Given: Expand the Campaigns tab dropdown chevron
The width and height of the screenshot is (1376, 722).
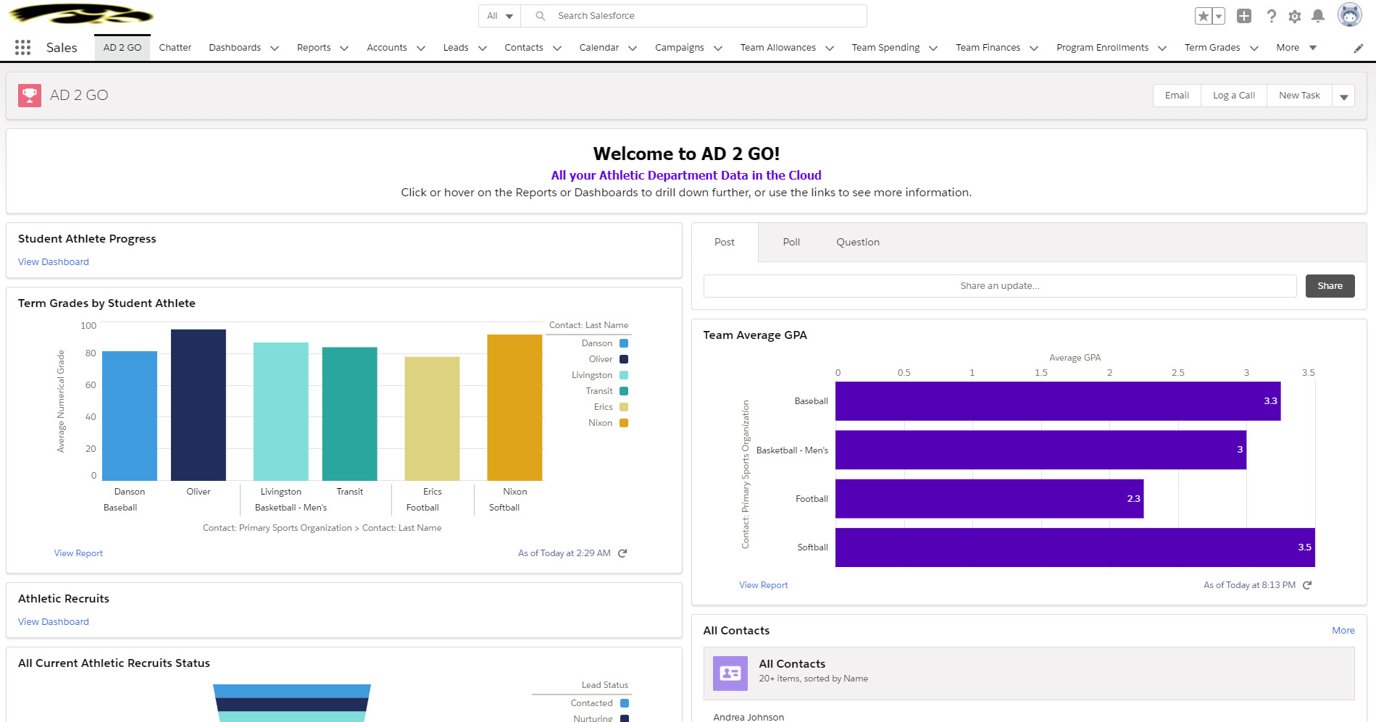Looking at the screenshot, I should (x=718, y=49).
